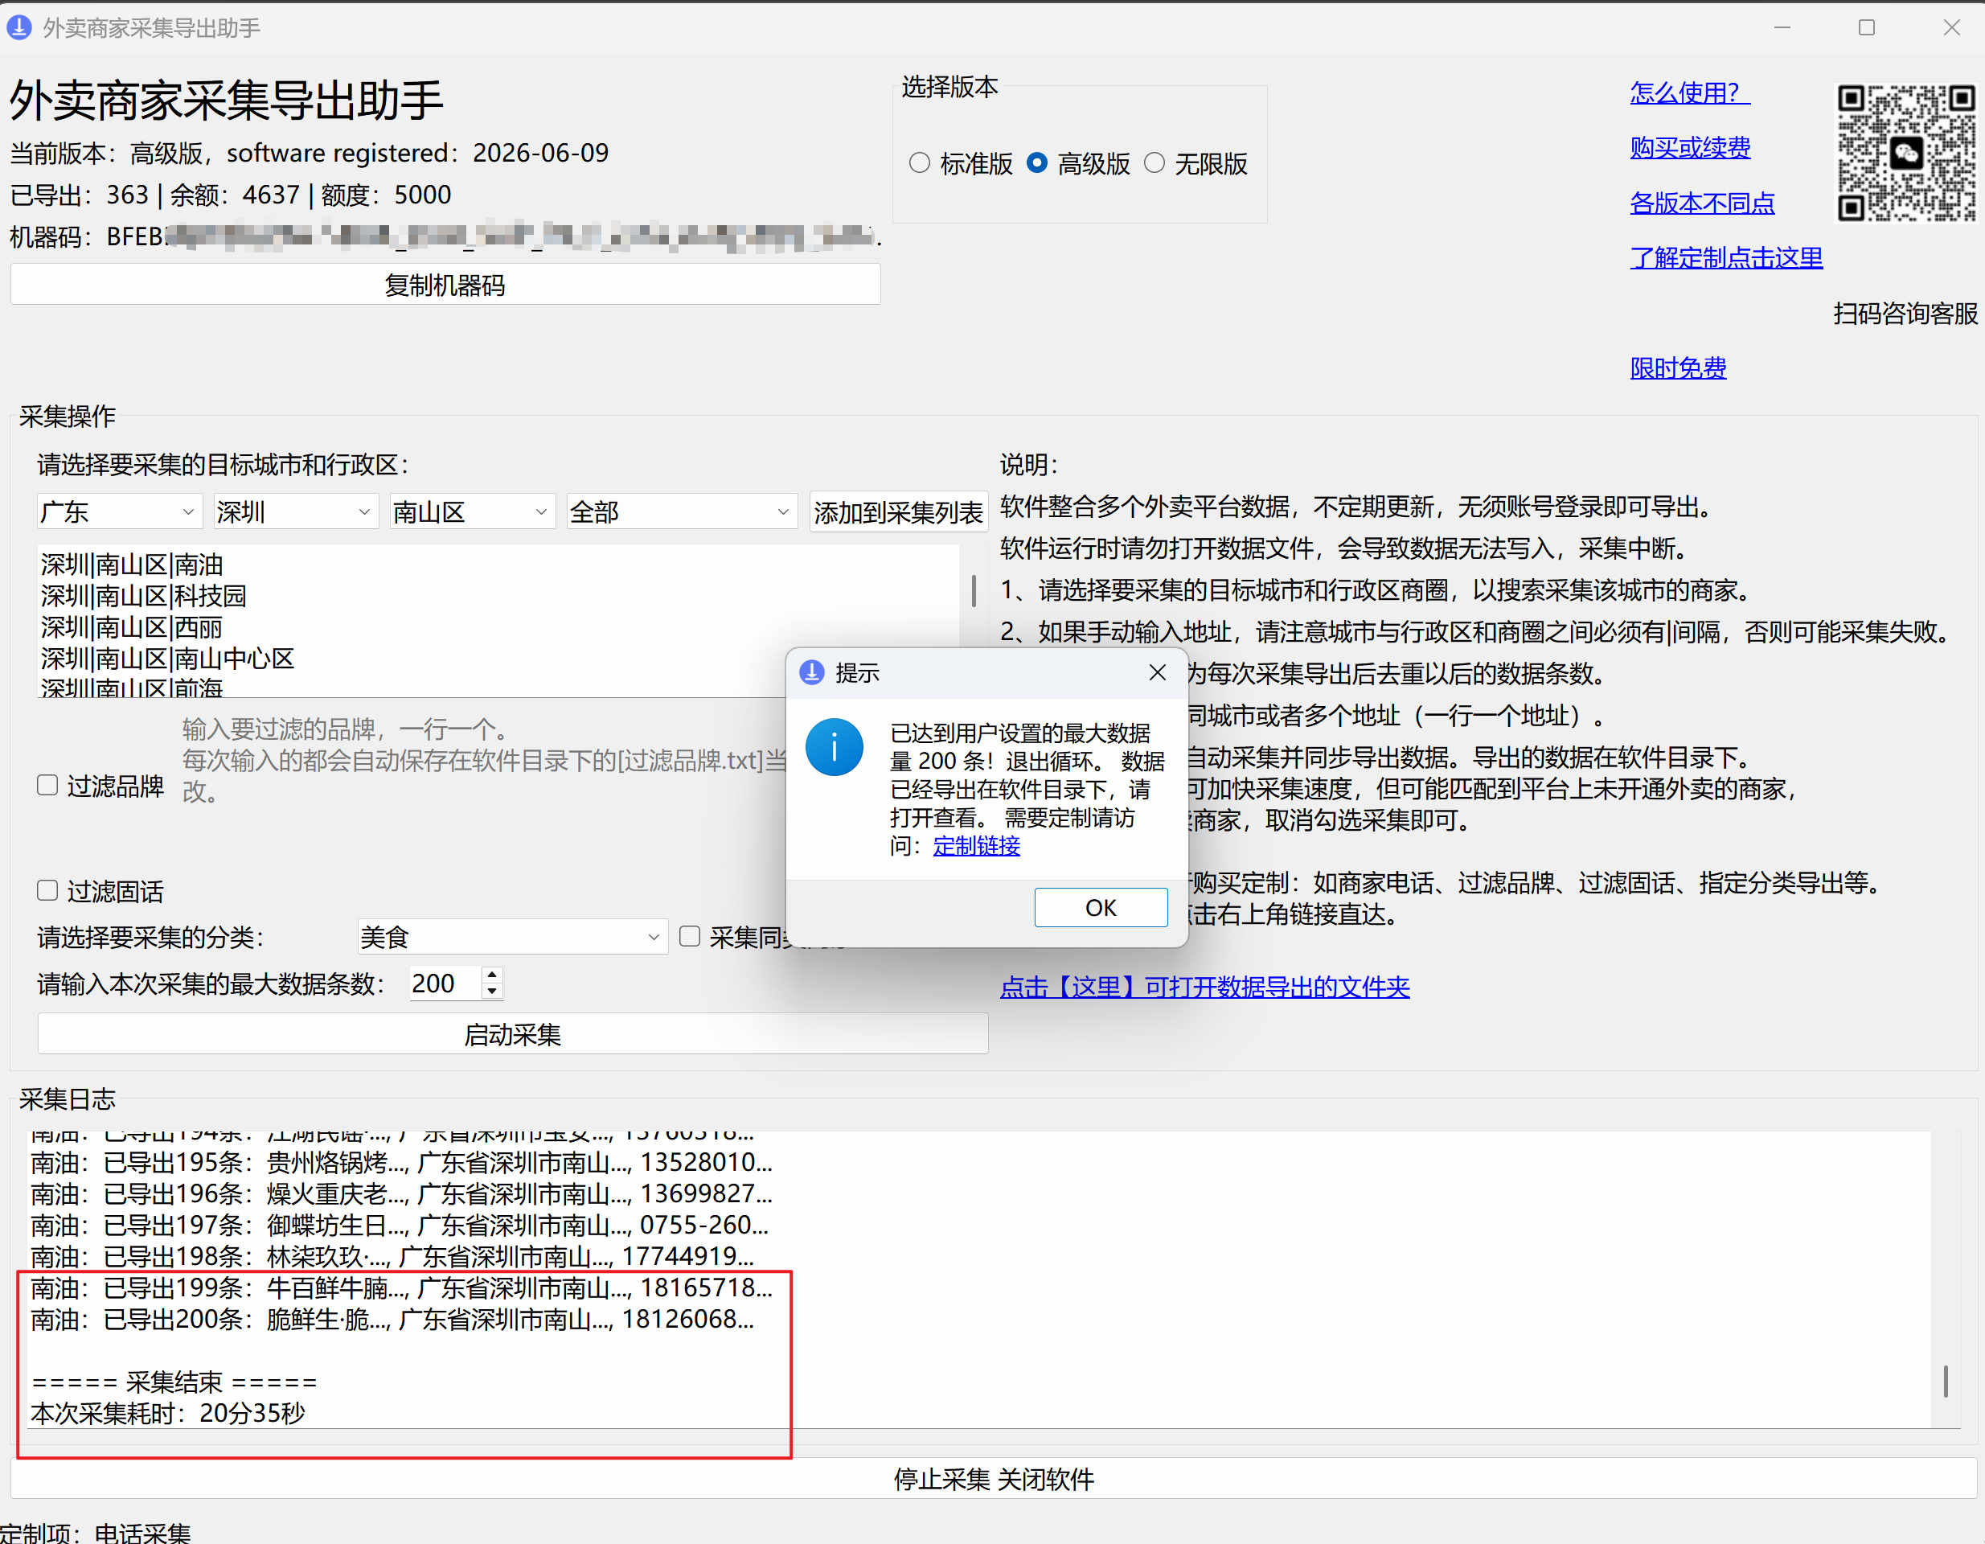
Task: Open the exported data folder link
Action: [x=1204, y=987]
